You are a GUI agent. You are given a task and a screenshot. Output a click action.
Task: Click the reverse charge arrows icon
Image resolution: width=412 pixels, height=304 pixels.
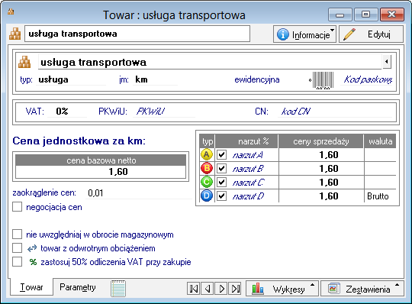(x=32, y=248)
